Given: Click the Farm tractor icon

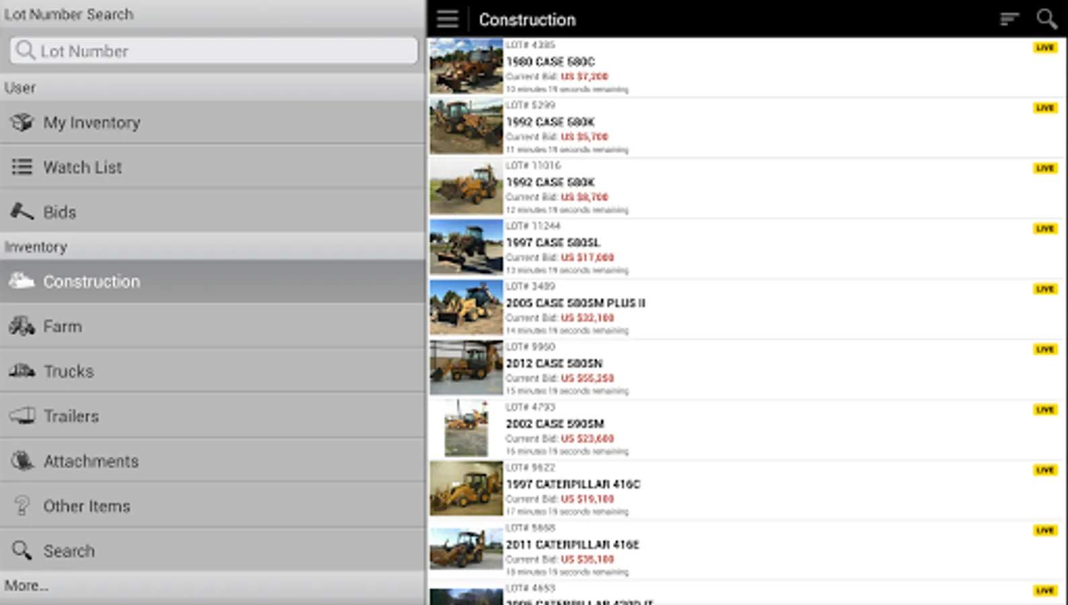Looking at the screenshot, I should point(22,326).
